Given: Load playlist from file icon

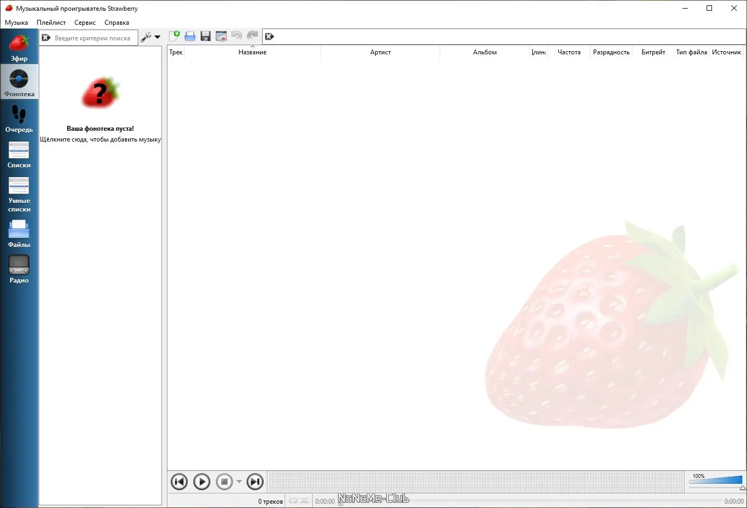Looking at the screenshot, I should (190, 36).
